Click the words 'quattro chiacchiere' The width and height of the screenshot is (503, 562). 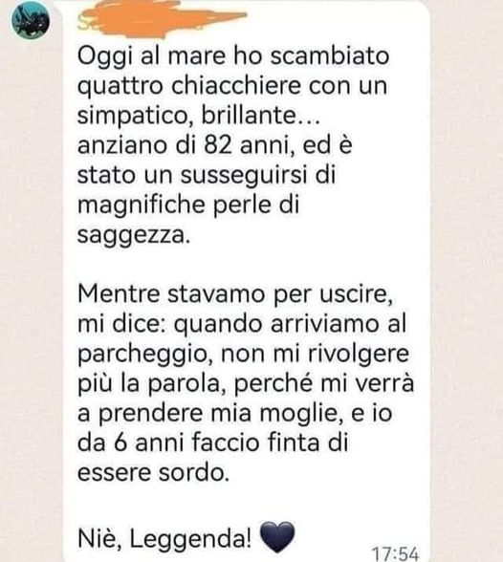pos(189,86)
